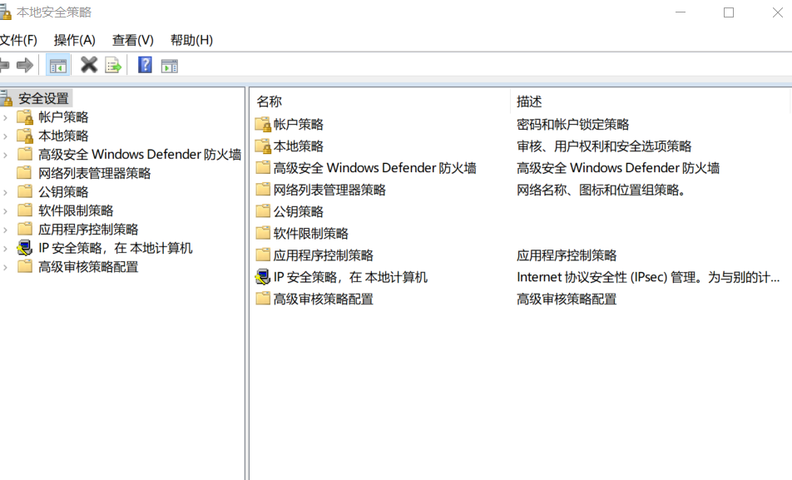Click the 本地安全策略 window title icon

6,12
